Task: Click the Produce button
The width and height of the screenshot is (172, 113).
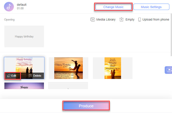Action: (x=86, y=106)
